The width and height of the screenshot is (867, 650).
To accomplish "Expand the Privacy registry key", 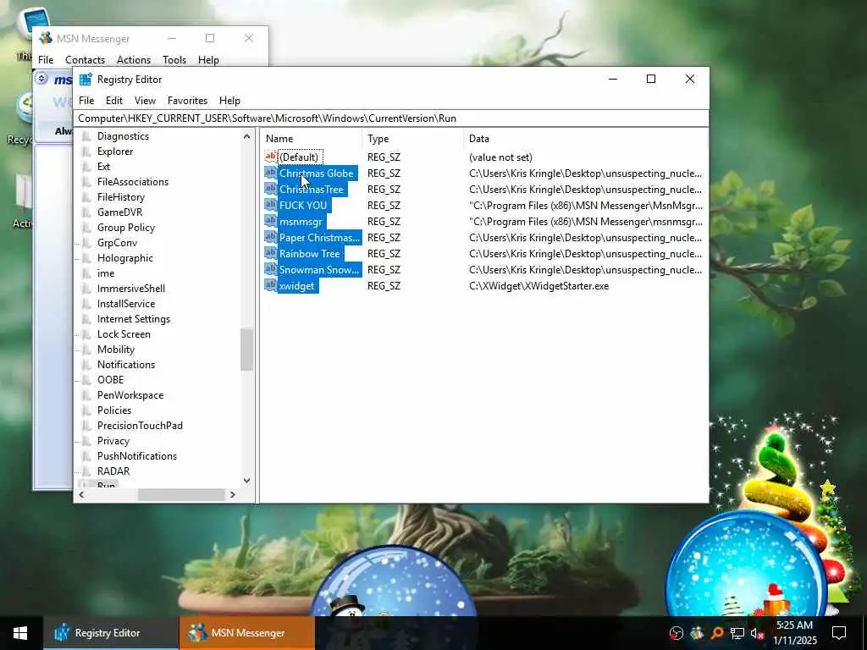I will click(79, 440).
